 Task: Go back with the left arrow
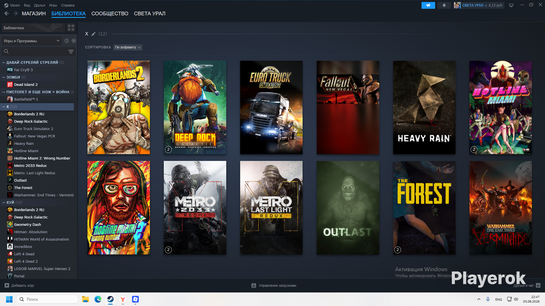click(6, 13)
